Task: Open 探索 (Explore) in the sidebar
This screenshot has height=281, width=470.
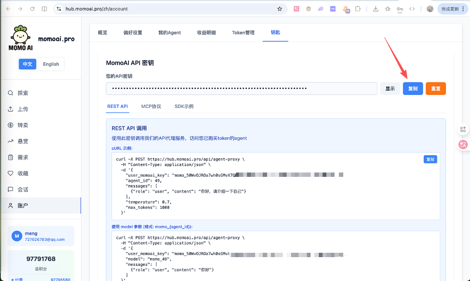Action: (x=22, y=93)
